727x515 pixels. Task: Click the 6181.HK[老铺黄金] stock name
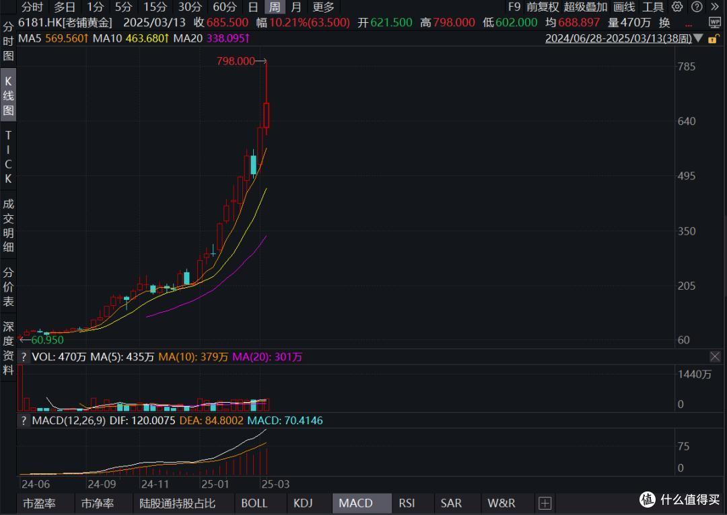(65, 23)
